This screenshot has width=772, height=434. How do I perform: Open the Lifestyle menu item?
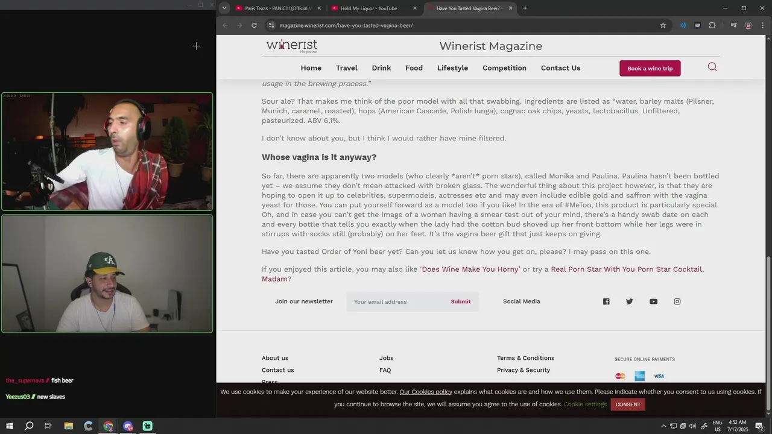452,68
